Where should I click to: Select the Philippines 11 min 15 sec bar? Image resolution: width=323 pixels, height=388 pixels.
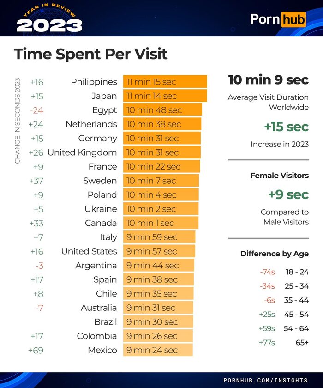(x=165, y=82)
